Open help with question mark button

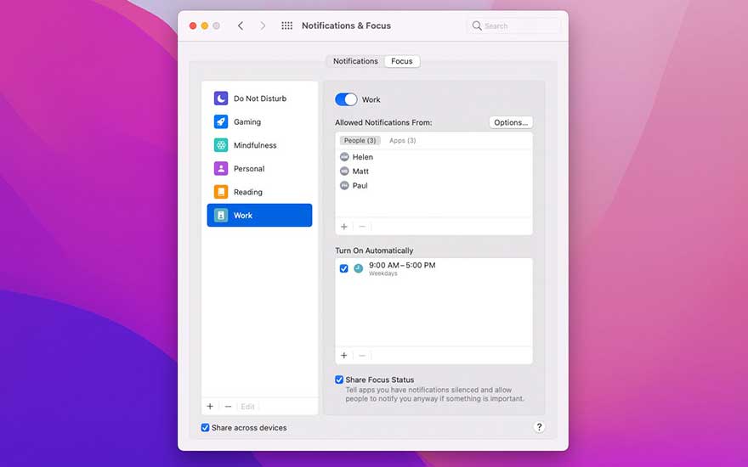539,427
